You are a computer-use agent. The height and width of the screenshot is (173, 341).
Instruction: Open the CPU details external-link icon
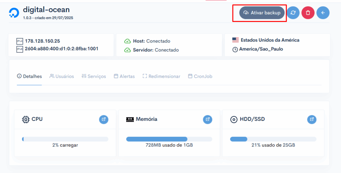pyautogui.click(x=104, y=119)
